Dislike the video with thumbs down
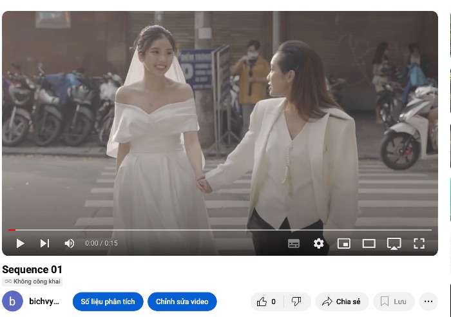 click(296, 302)
